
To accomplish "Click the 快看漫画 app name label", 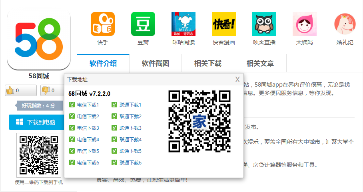I will coord(224,43).
